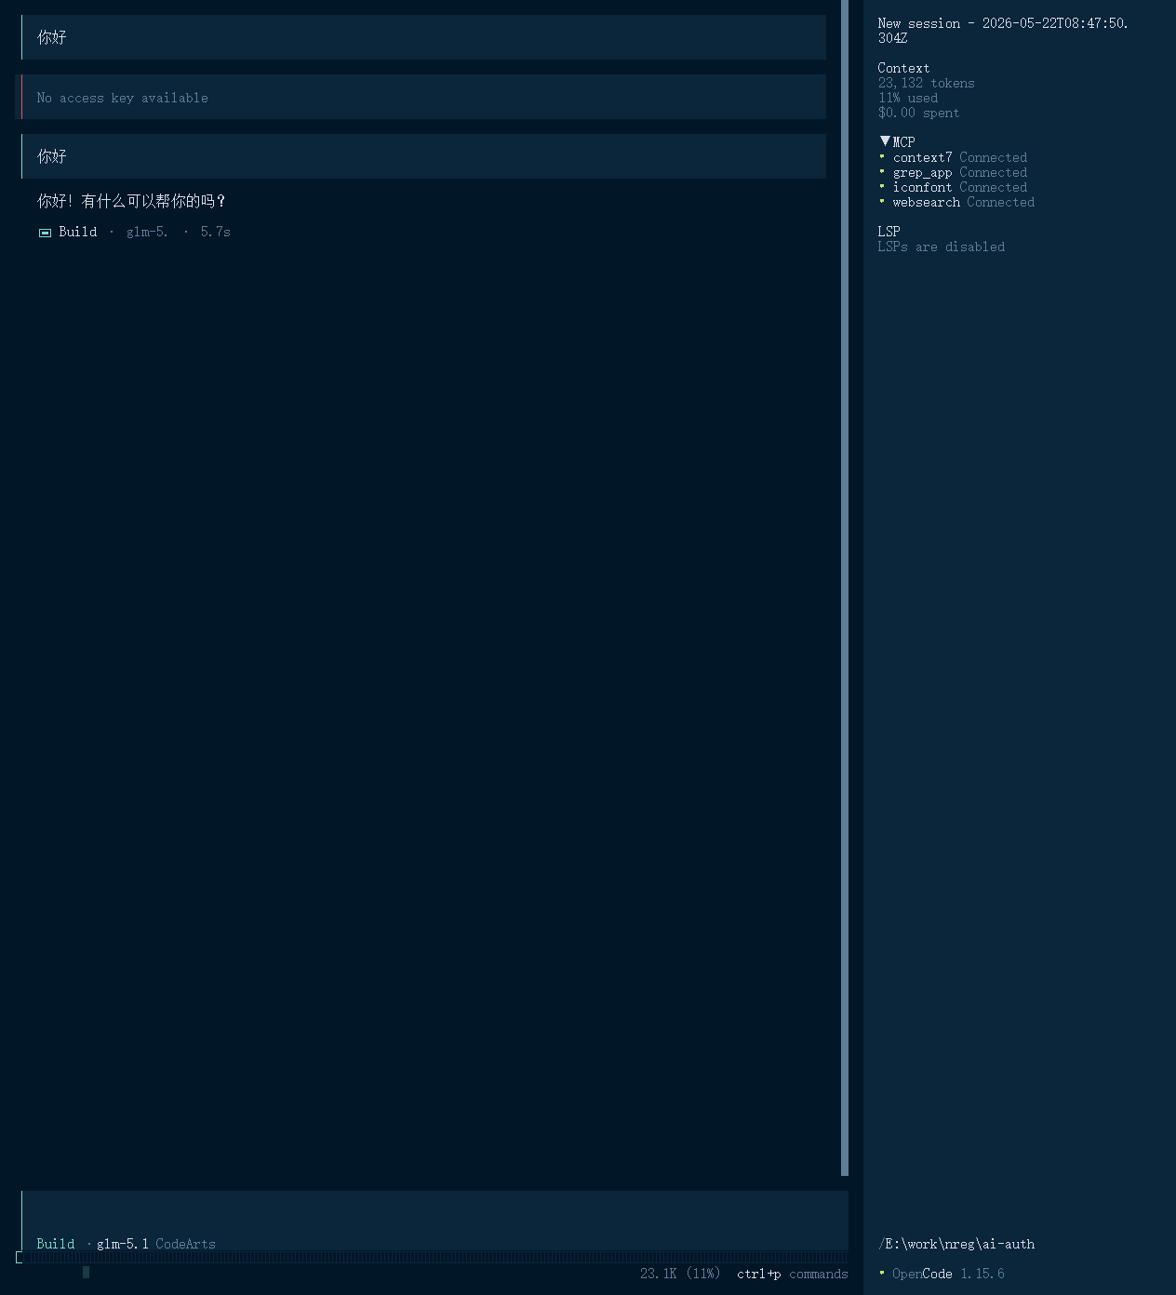Click the 23.1K (11%) context indicator
1176x1295 pixels.
[x=680, y=1274]
